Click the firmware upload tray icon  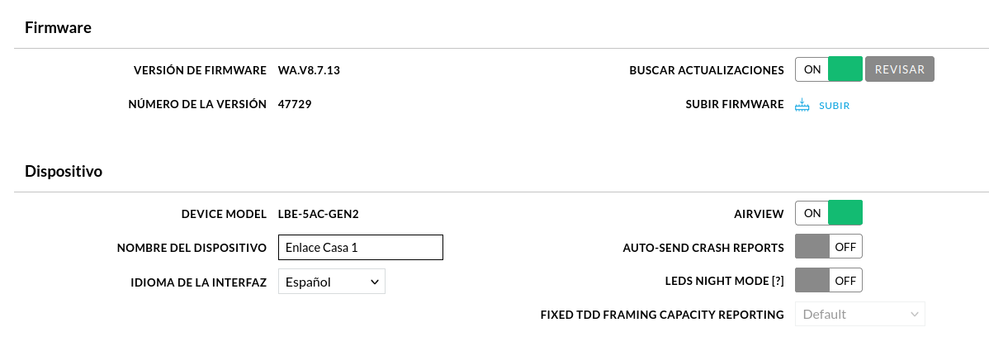802,105
